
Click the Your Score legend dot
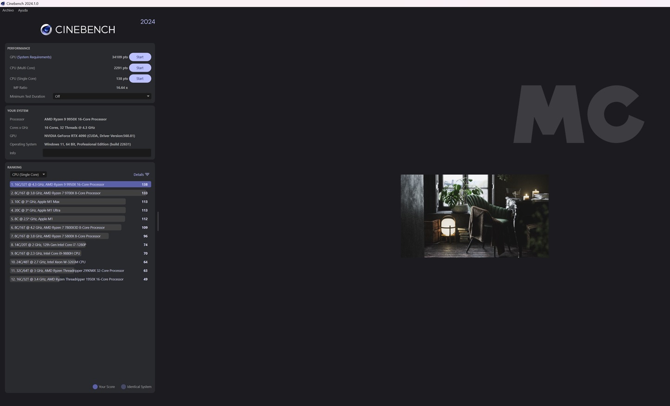95,387
